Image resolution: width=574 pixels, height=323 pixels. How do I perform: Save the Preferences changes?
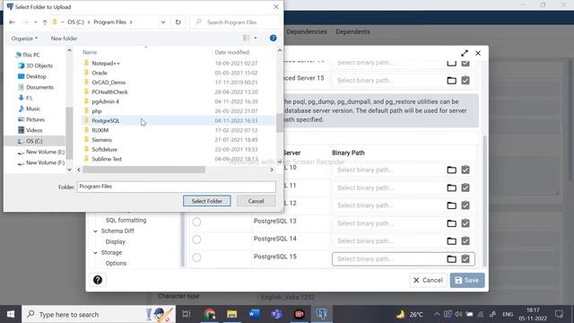point(467,280)
